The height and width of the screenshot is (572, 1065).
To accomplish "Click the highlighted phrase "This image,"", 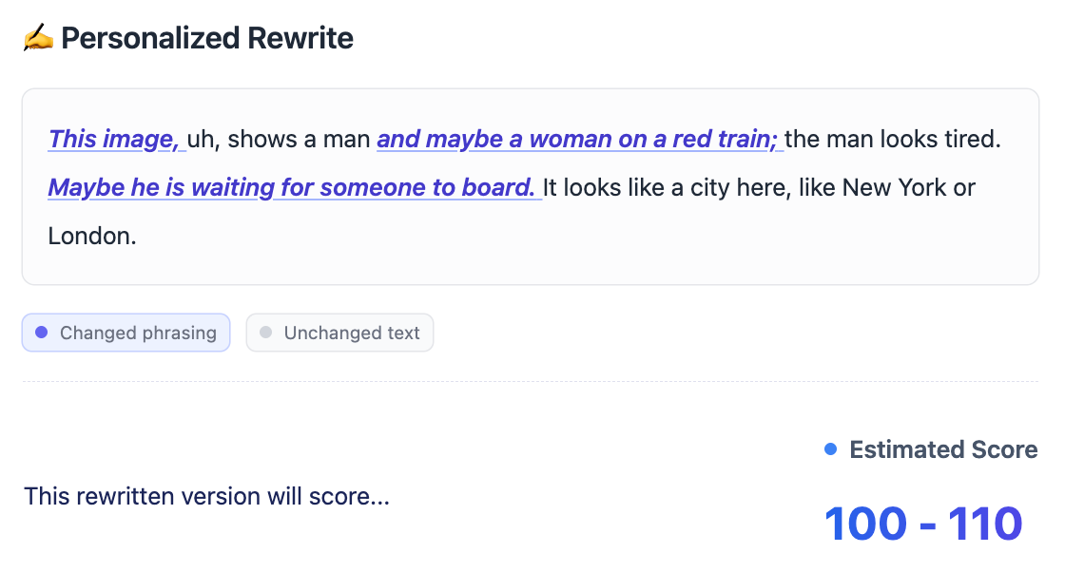I will 114,139.
